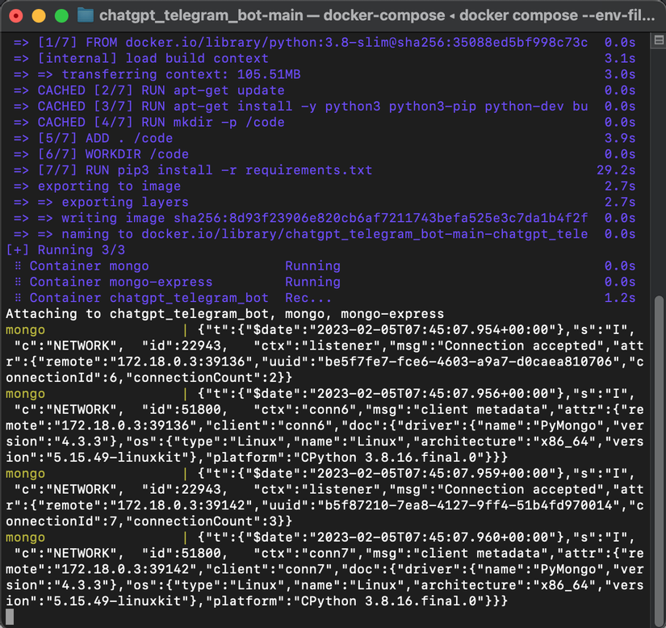Click the folder proxy icon in title bar
This screenshot has height=628, width=666.
click(x=86, y=15)
